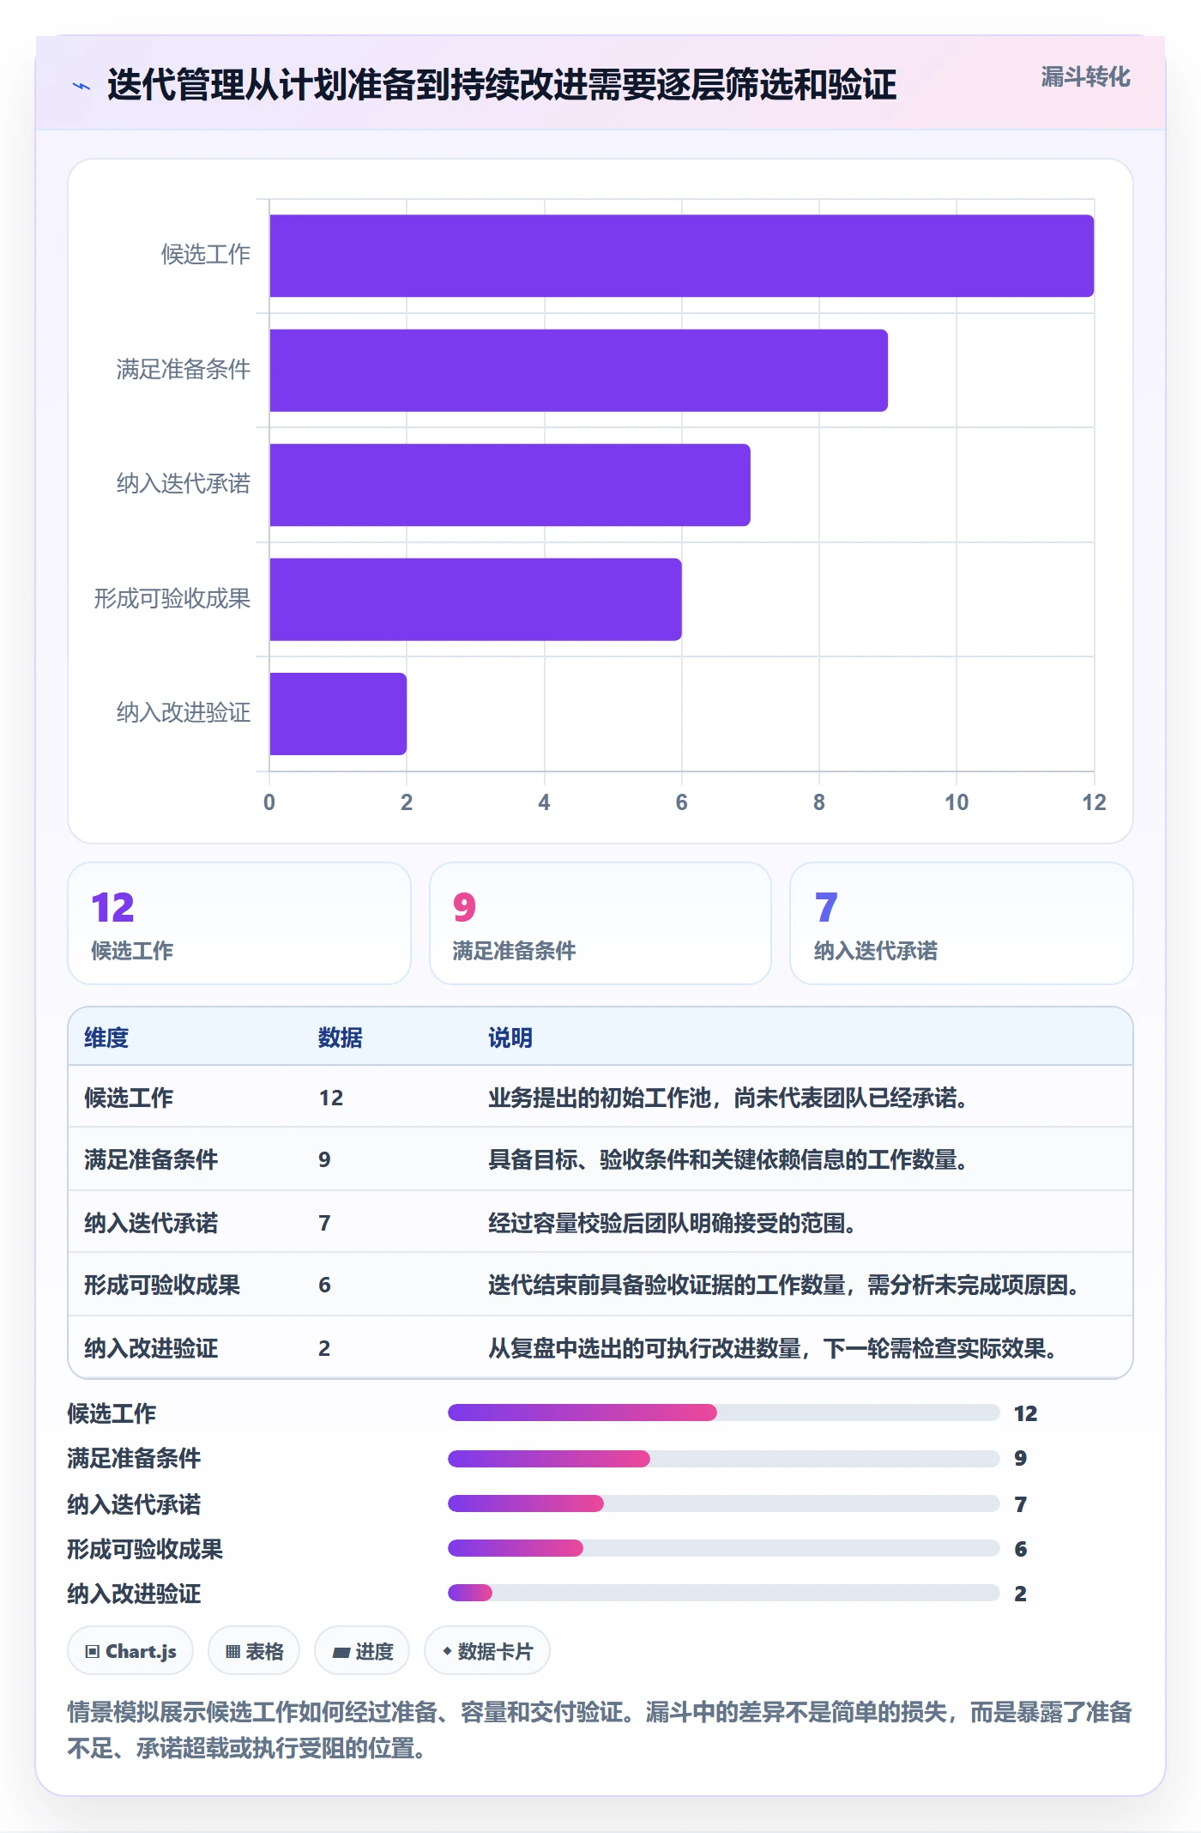
Task: Open the 9 满足准备条件 data card
Action: 600,923
